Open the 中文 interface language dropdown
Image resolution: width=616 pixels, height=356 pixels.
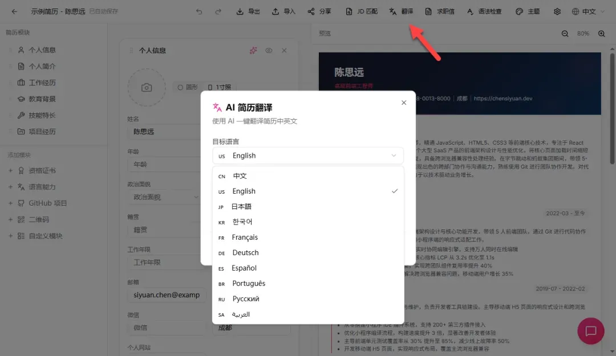pyautogui.click(x=588, y=11)
